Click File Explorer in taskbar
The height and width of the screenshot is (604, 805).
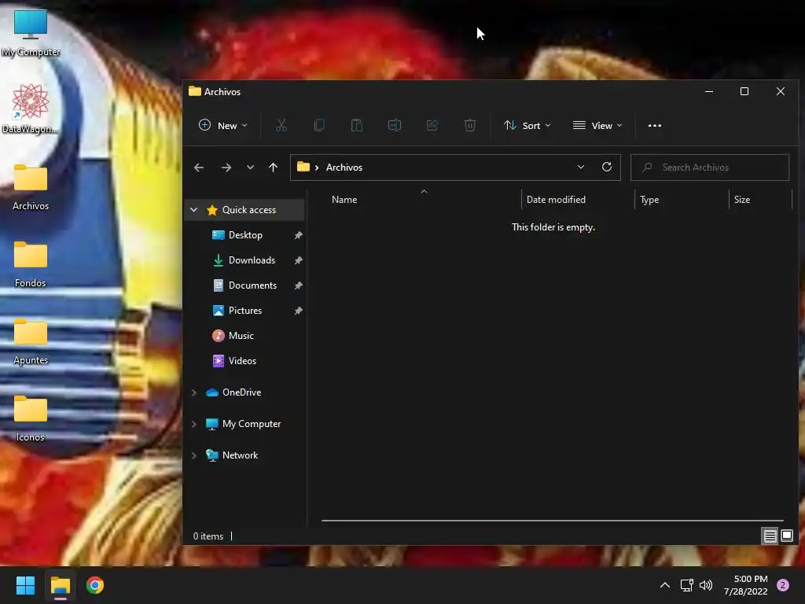pyautogui.click(x=60, y=585)
